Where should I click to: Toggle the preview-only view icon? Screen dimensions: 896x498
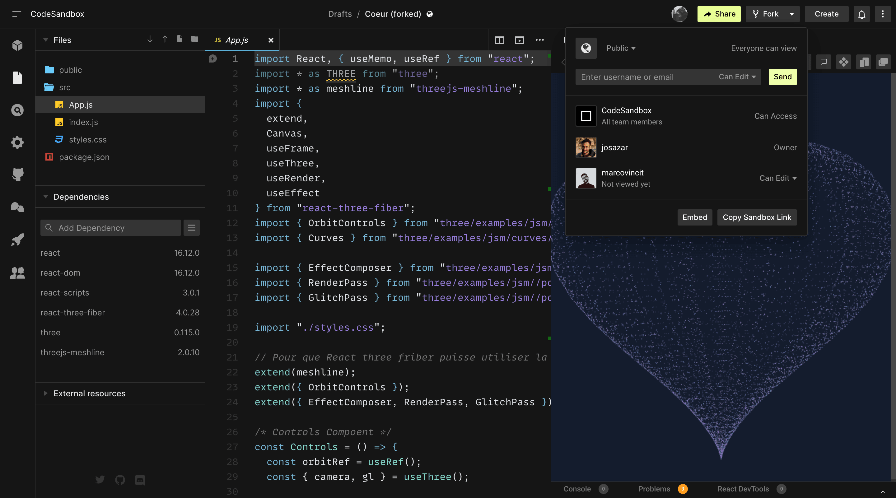coord(519,40)
